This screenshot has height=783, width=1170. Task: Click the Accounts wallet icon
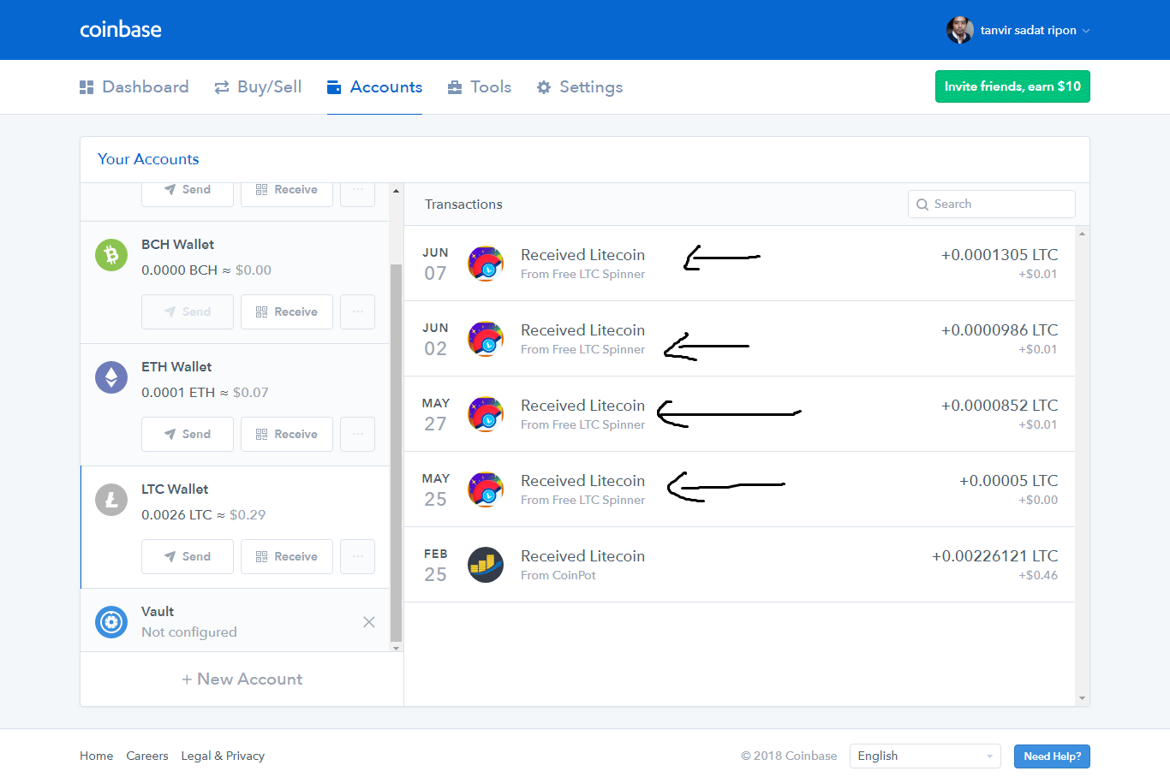coord(334,87)
